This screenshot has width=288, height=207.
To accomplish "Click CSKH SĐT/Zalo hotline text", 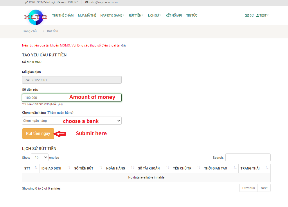I will (54, 2).
